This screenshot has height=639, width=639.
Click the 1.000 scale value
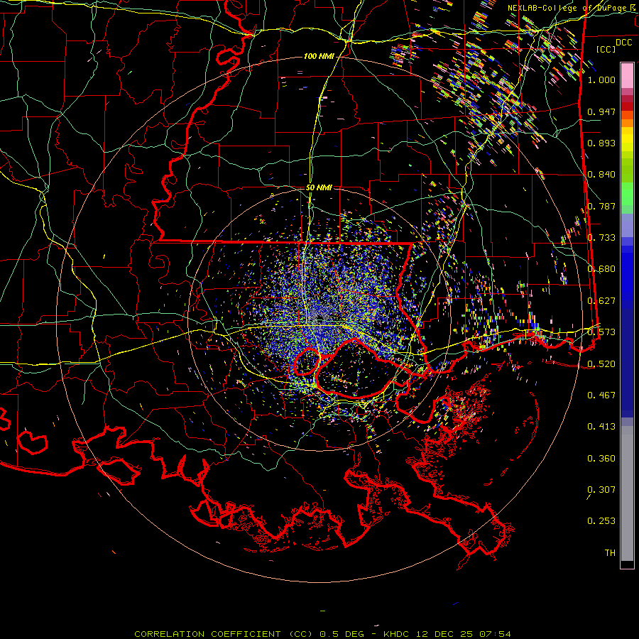coord(601,80)
